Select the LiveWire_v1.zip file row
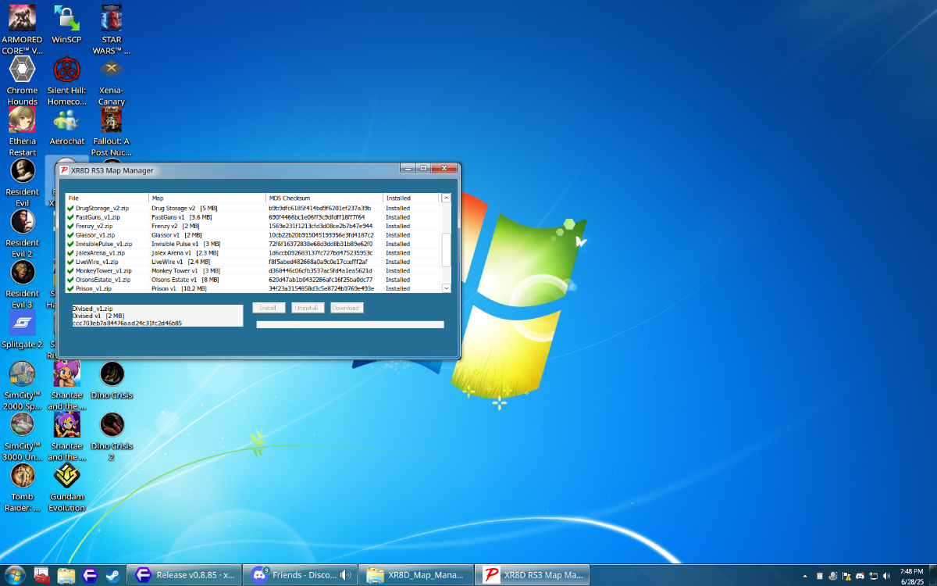 254,262
